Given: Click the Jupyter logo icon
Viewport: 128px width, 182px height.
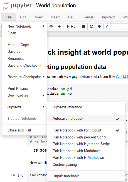Looking at the screenshot, I should (x=6, y=6).
